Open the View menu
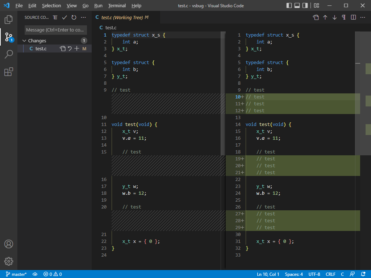The width and height of the screenshot is (371, 278). coord(71,6)
